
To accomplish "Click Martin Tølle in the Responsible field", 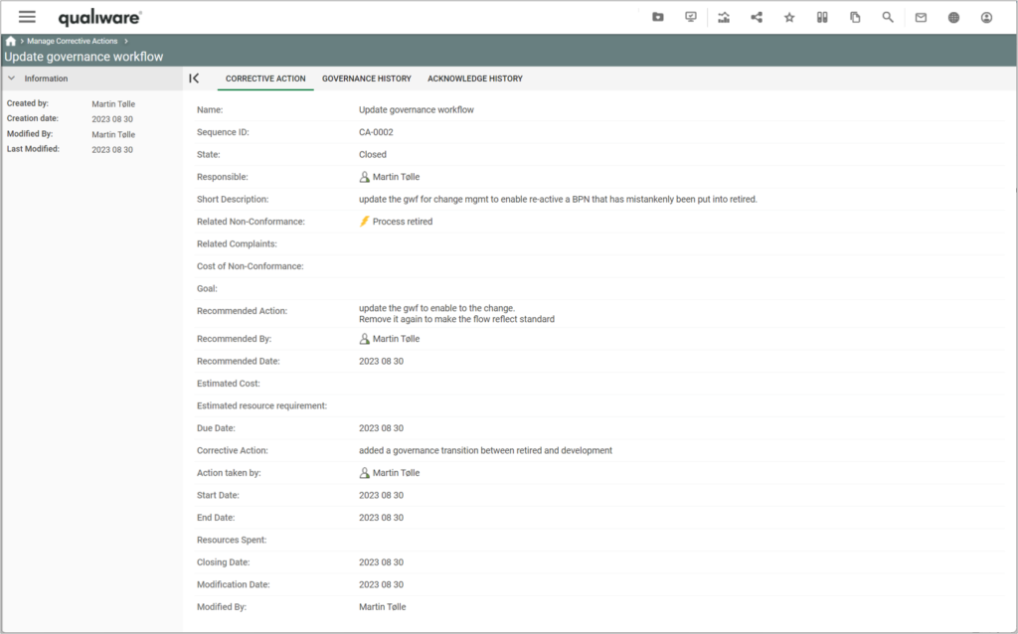I will (396, 177).
